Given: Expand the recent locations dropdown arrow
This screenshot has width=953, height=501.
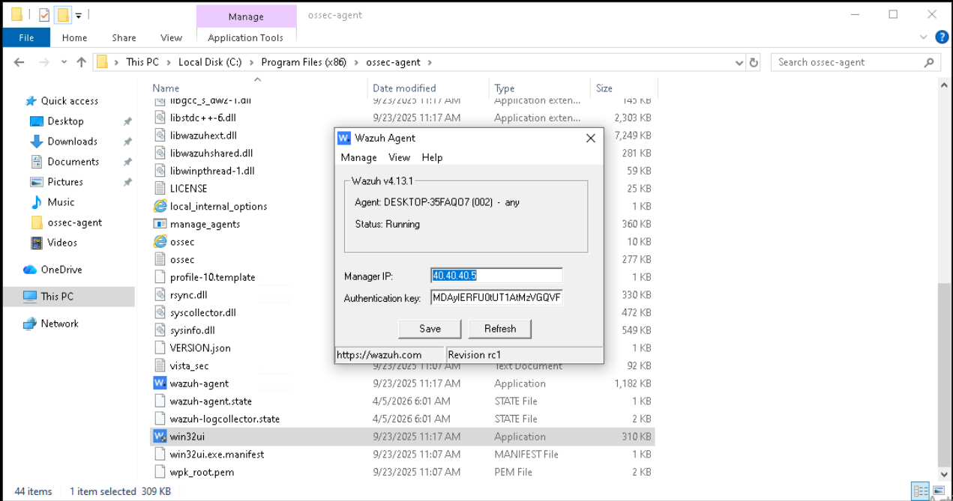Looking at the screenshot, I should tap(64, 63).
